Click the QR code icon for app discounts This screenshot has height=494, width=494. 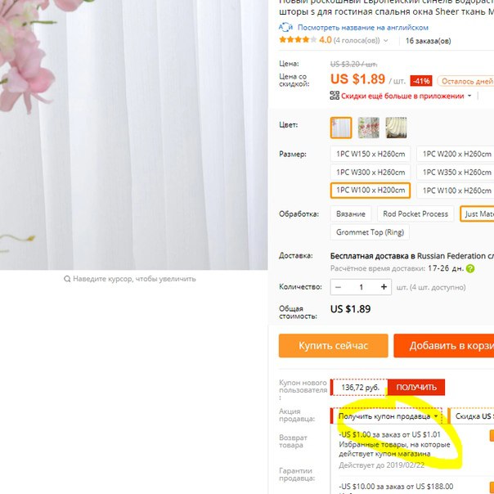point(335,96)
